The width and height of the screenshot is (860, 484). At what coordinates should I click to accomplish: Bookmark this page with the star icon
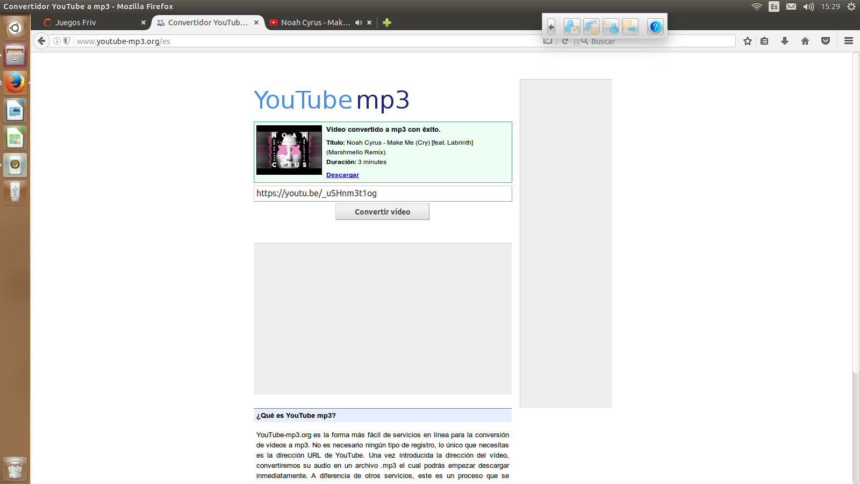[x=747, y=41]
